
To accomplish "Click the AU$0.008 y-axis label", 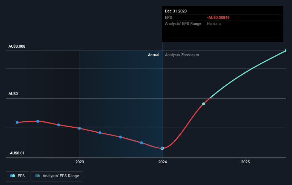I will [x=17, y=46].
